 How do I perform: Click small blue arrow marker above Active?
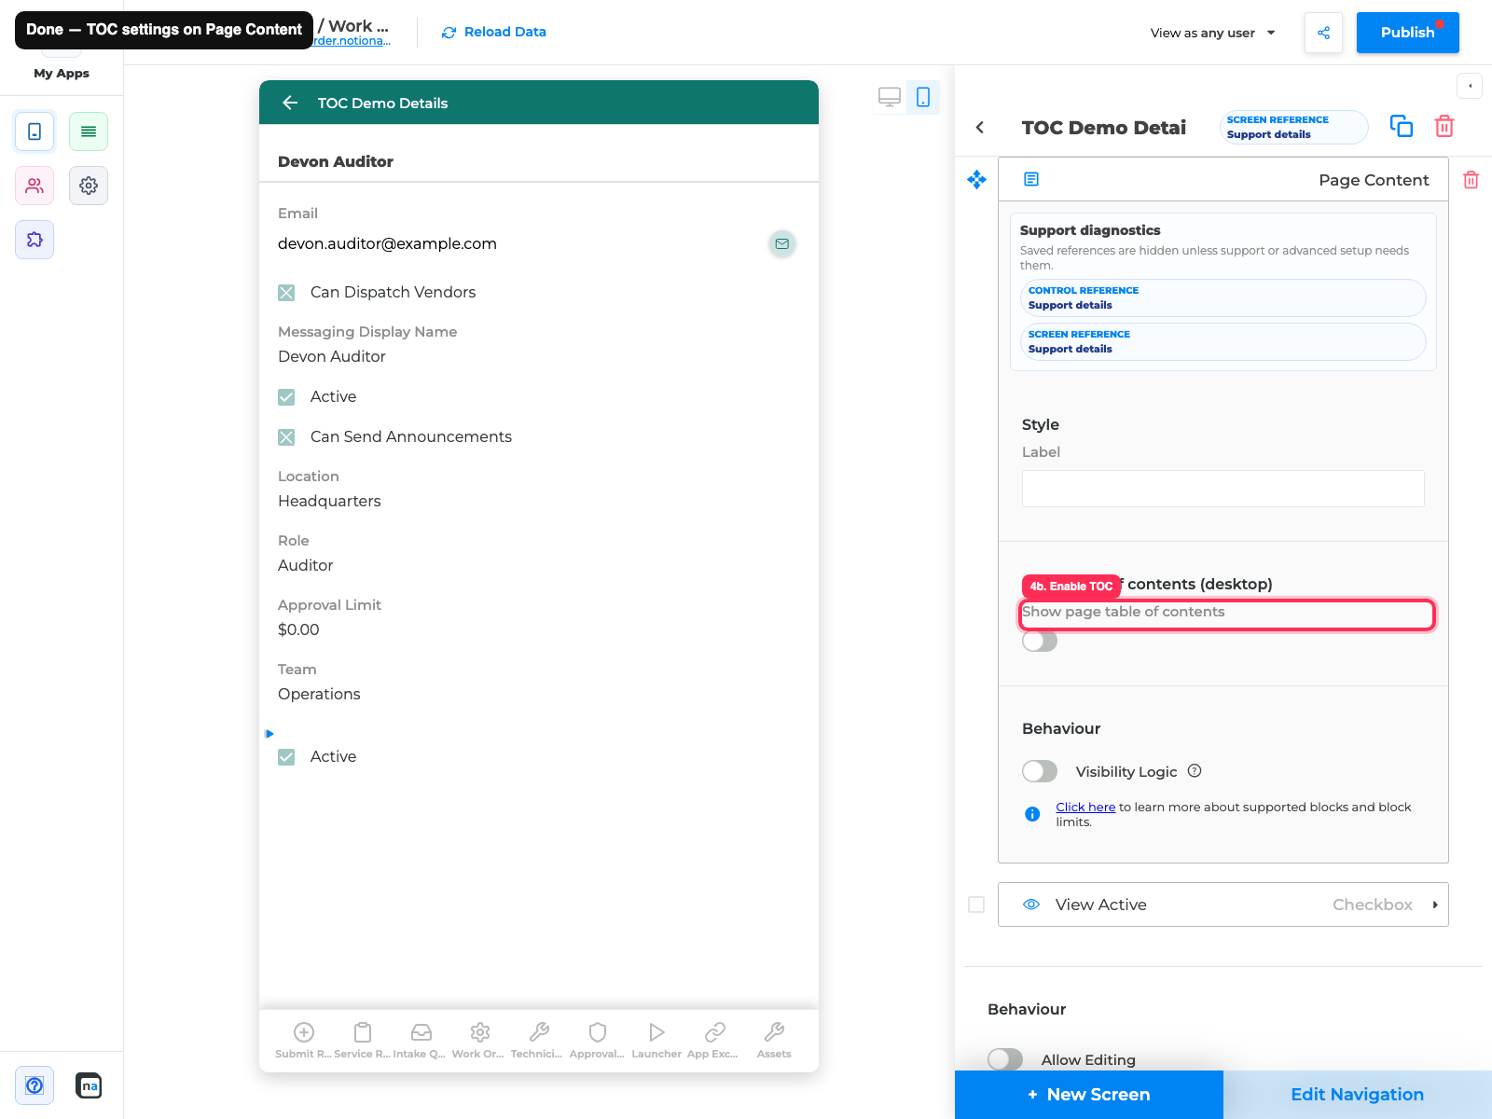pyautogui.click(x=269, y=734)
